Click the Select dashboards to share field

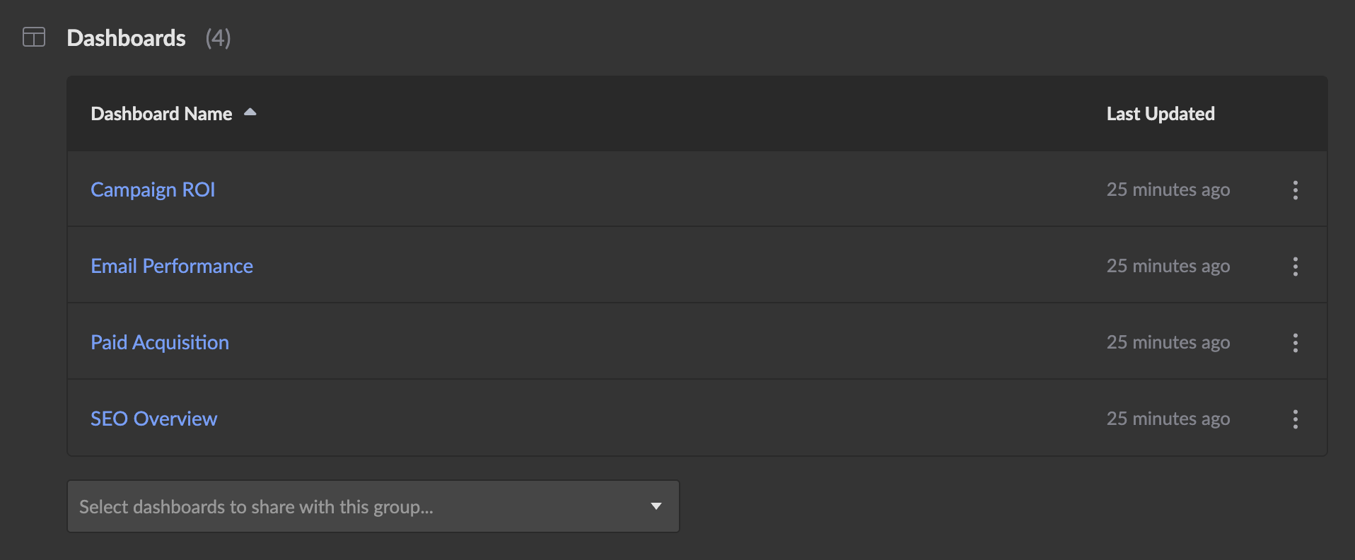coord(354,506)
